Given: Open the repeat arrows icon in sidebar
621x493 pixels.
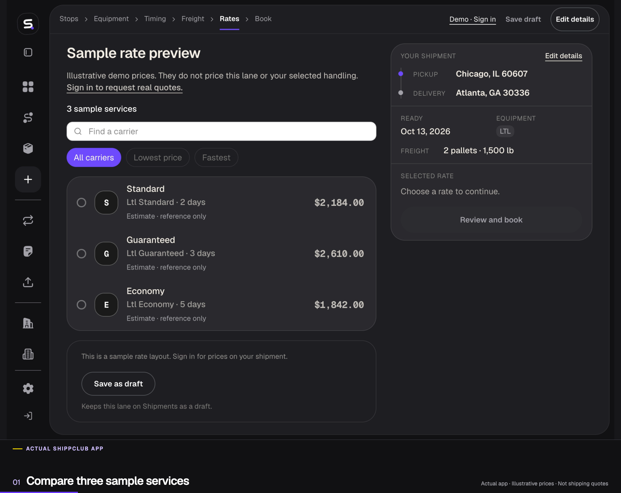Looking at the screenshot, I should pos(28,220).
